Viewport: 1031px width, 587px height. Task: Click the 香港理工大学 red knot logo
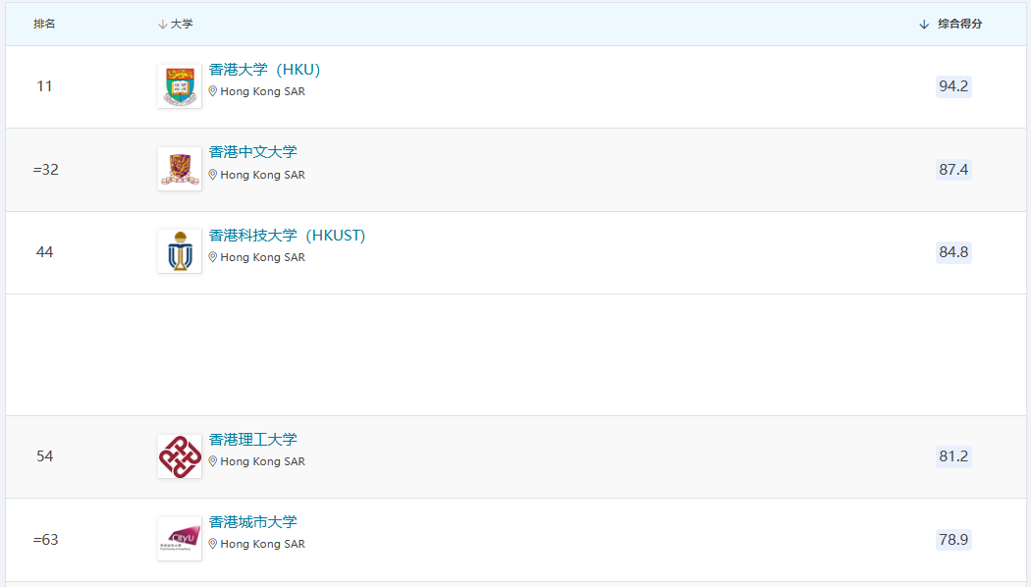[180, 456]
